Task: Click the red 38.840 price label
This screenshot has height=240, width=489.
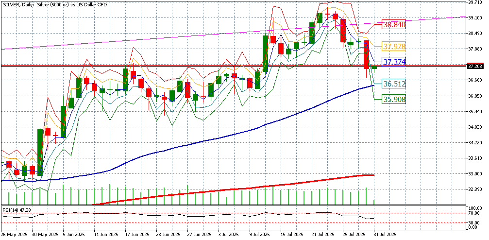Action: click(393, 24)
